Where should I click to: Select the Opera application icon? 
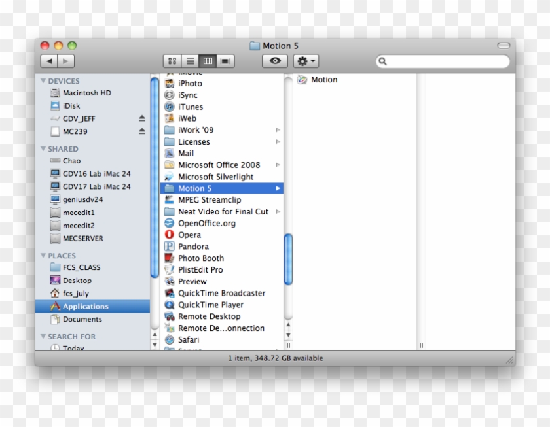point(170,235)
